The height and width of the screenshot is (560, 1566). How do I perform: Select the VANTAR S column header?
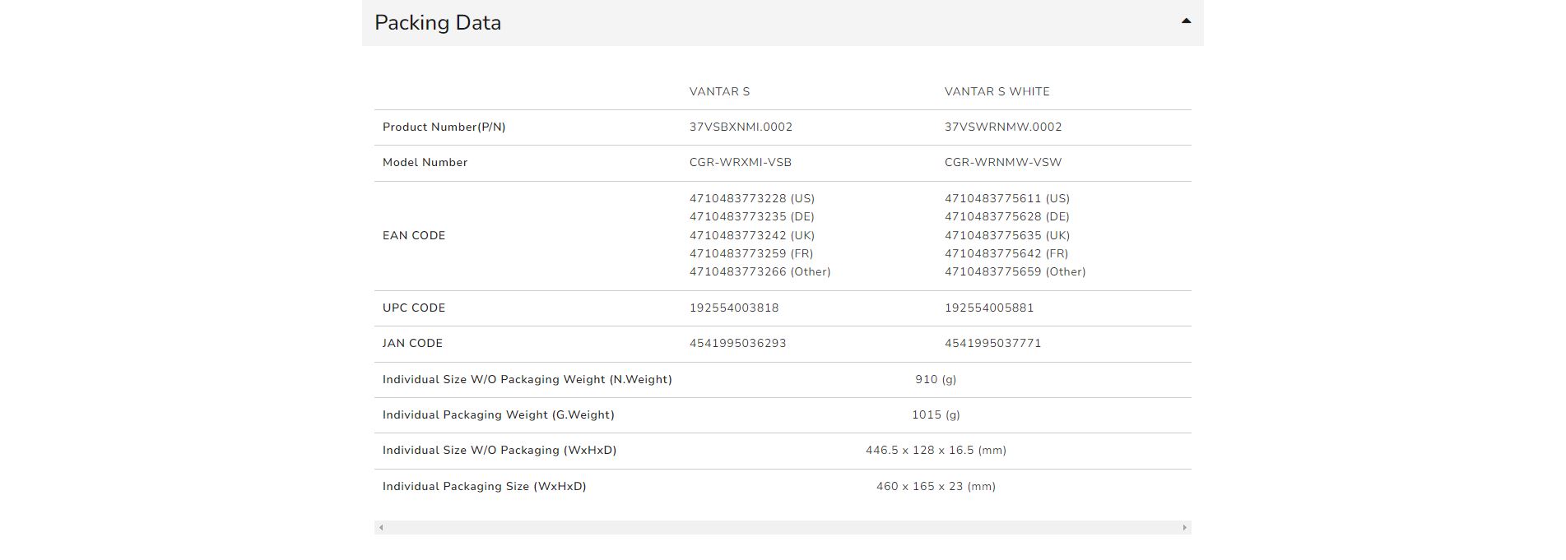pos(719,92)
